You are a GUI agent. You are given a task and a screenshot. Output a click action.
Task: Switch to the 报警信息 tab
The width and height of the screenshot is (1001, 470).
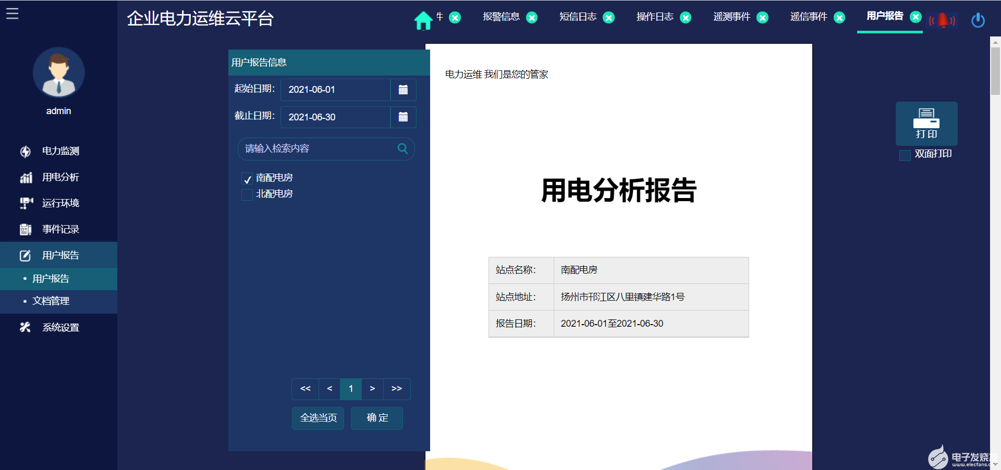point(501,17)
